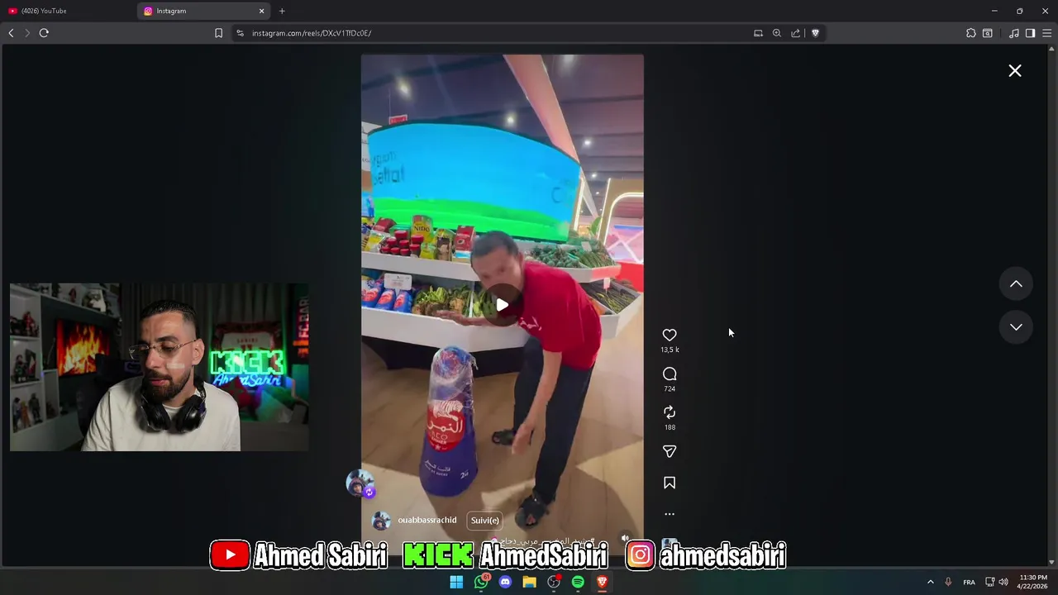
Task: Click the share page icon in address bar
Action: [796, 33]
